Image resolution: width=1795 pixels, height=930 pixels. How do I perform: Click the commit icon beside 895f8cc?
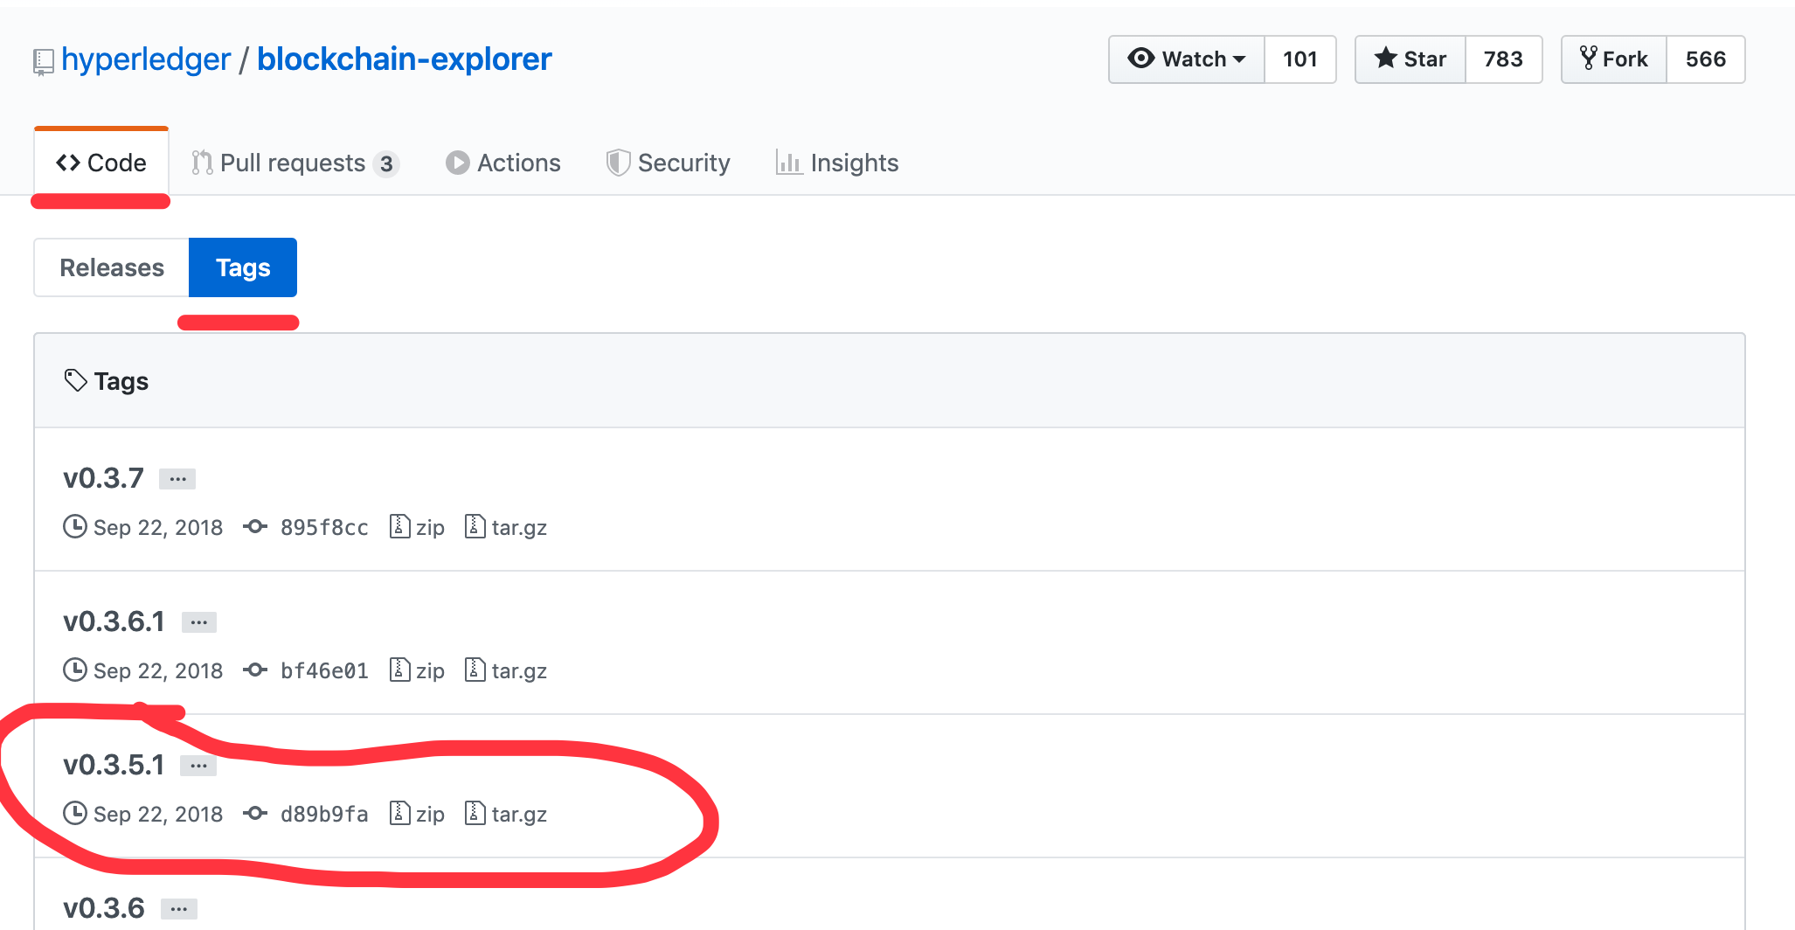pyautogui.click(x=255, y=526)
